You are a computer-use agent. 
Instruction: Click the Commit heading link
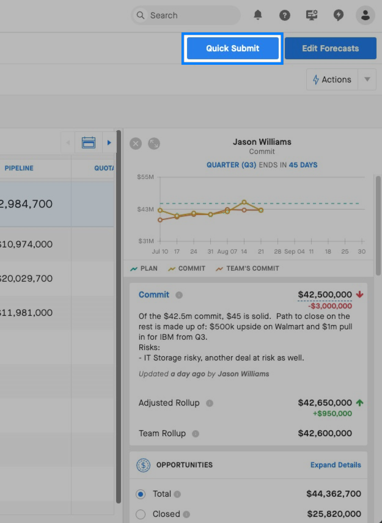pos(154,295)
